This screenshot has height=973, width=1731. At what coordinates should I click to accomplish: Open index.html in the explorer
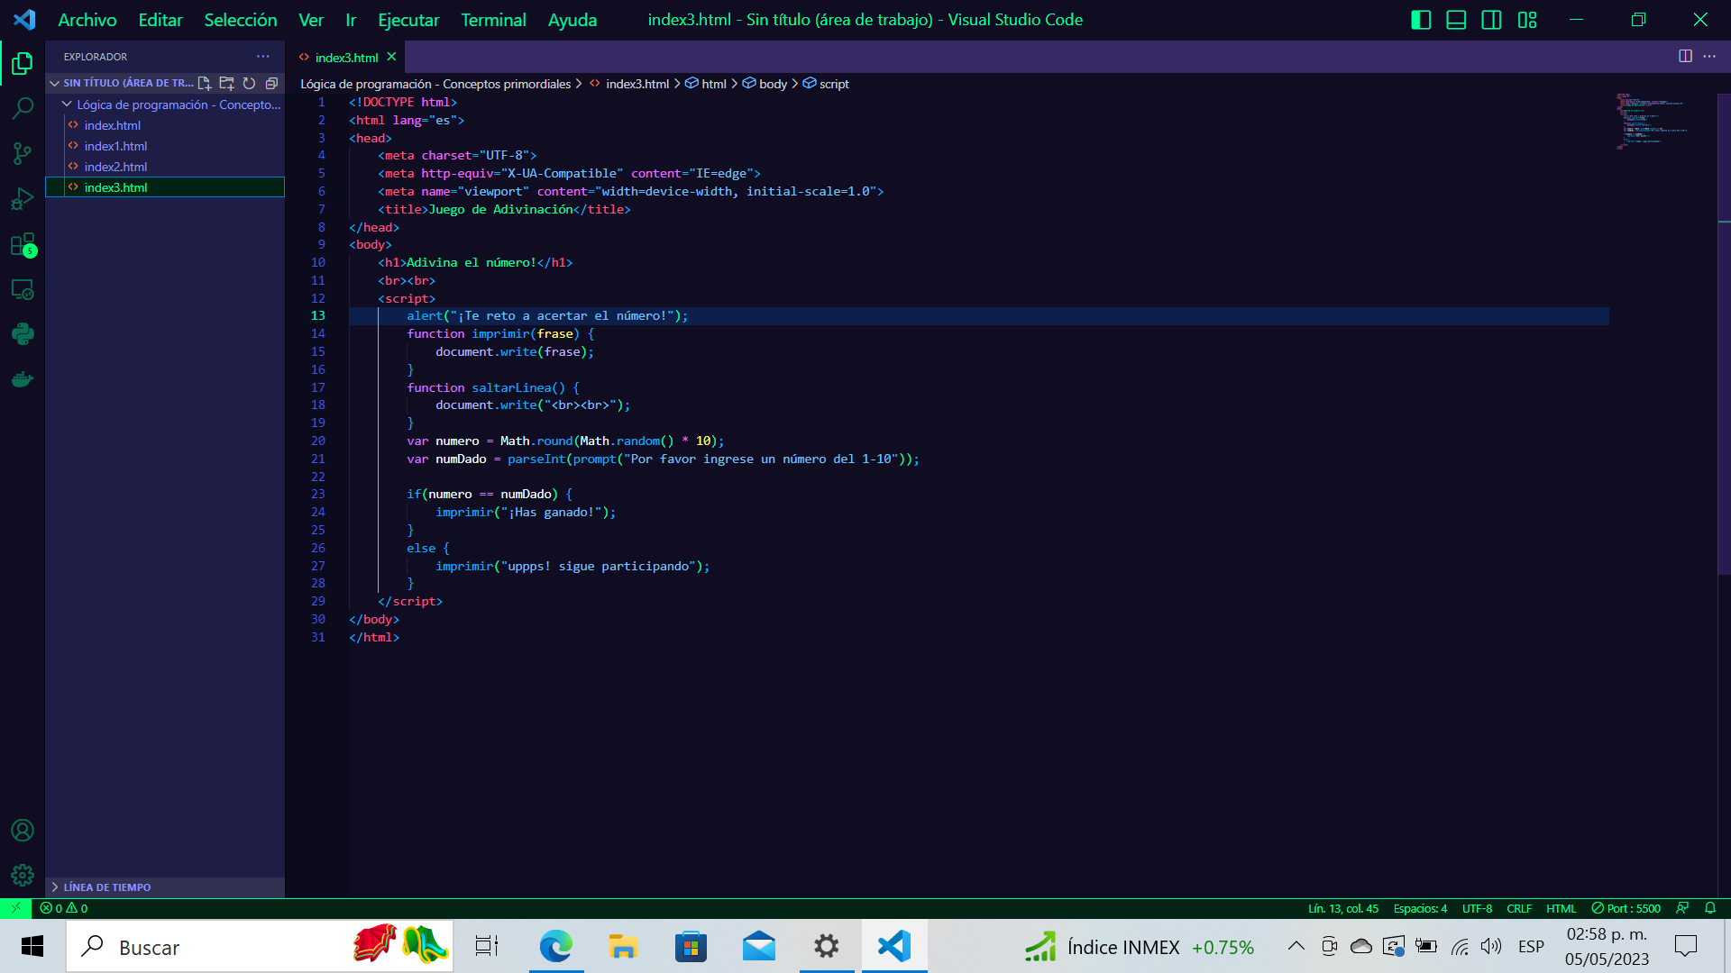tap(165, 125)
